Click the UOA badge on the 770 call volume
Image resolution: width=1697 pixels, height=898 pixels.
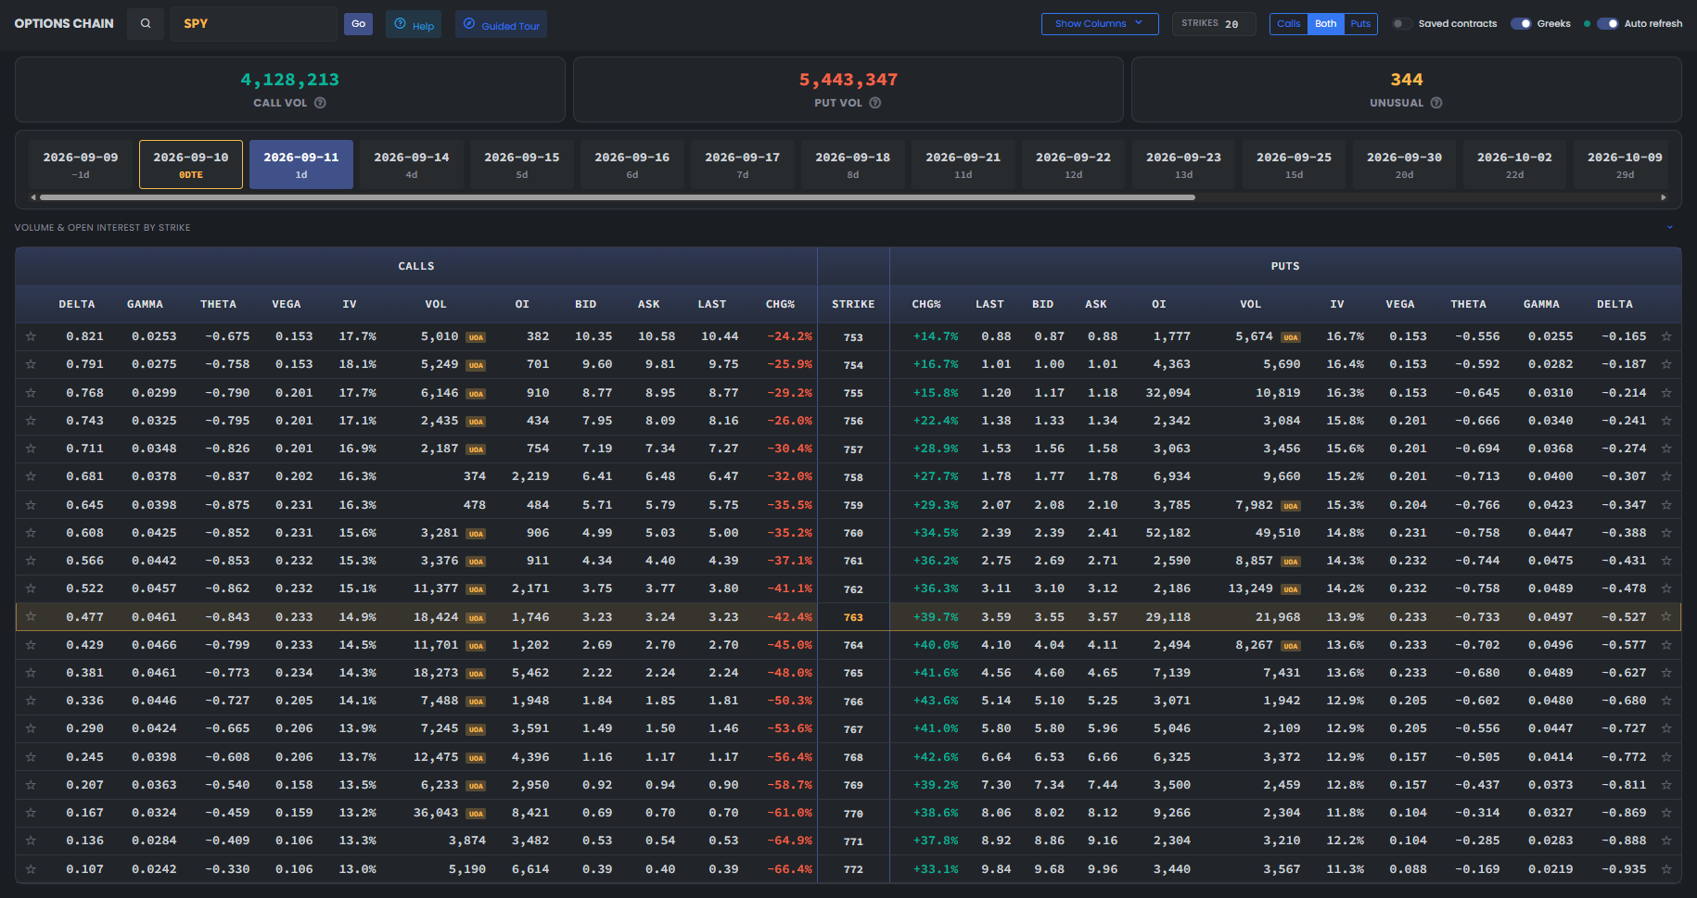(x=476, y=814)
